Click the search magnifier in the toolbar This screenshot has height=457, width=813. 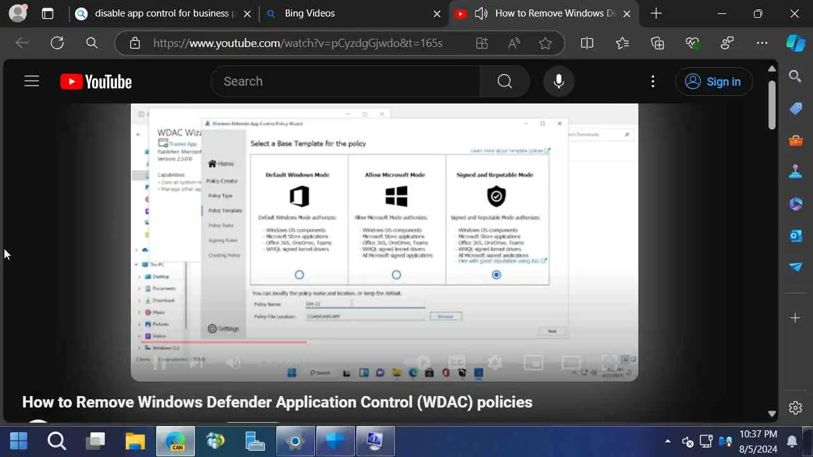[92, 43]
